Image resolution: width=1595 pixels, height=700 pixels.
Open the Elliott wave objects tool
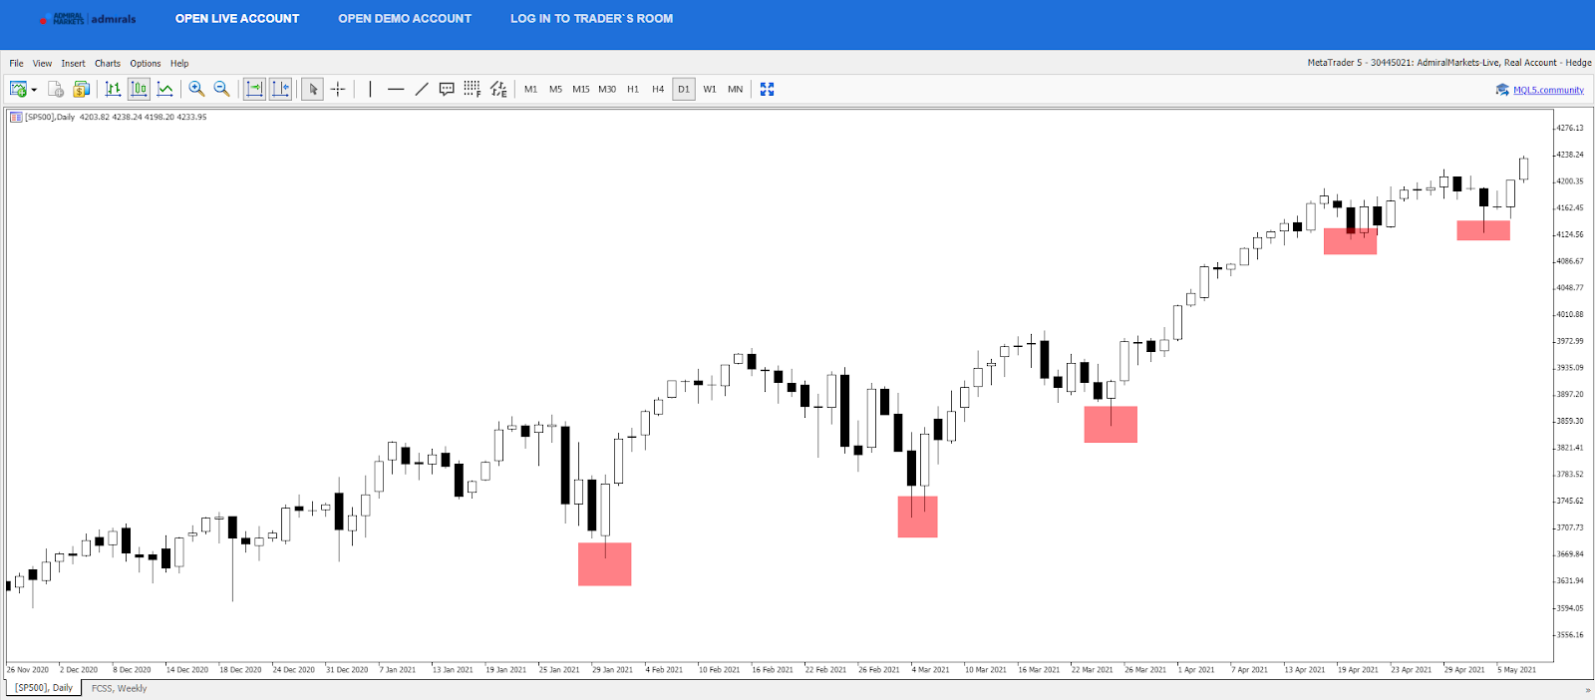pyautogui.click(x=498, y=89)
